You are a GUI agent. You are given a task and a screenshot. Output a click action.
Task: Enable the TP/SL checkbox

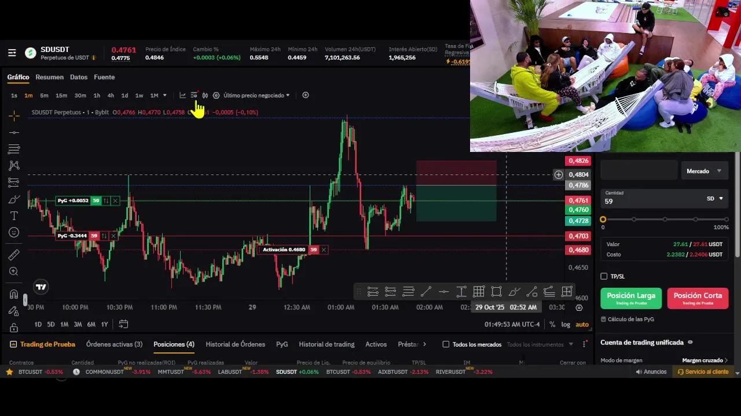click(x=604, y=276)
